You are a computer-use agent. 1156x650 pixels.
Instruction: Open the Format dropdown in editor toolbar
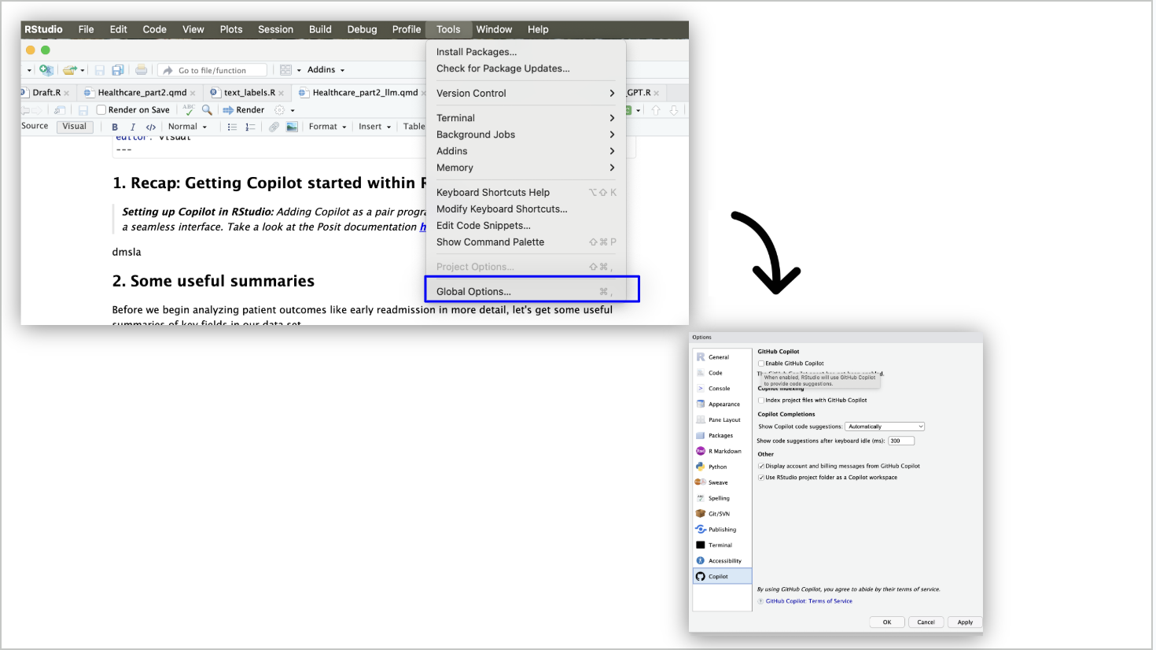click(327, 127)
